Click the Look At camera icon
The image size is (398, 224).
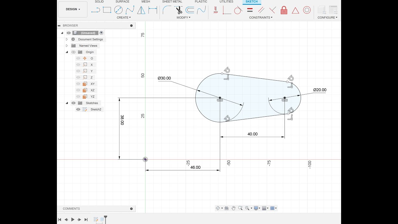(x=226, y=208)
